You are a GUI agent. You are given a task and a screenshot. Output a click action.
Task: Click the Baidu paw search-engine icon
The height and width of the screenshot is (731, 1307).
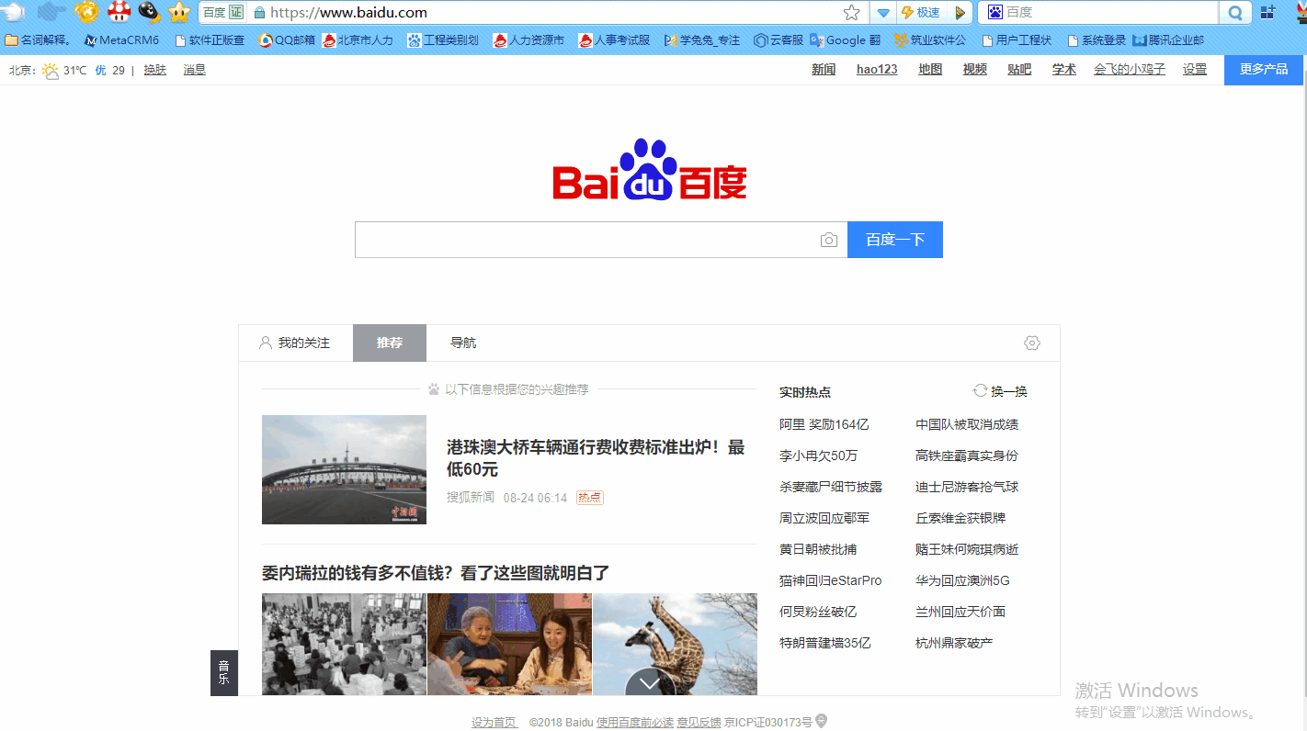[994, 12]
